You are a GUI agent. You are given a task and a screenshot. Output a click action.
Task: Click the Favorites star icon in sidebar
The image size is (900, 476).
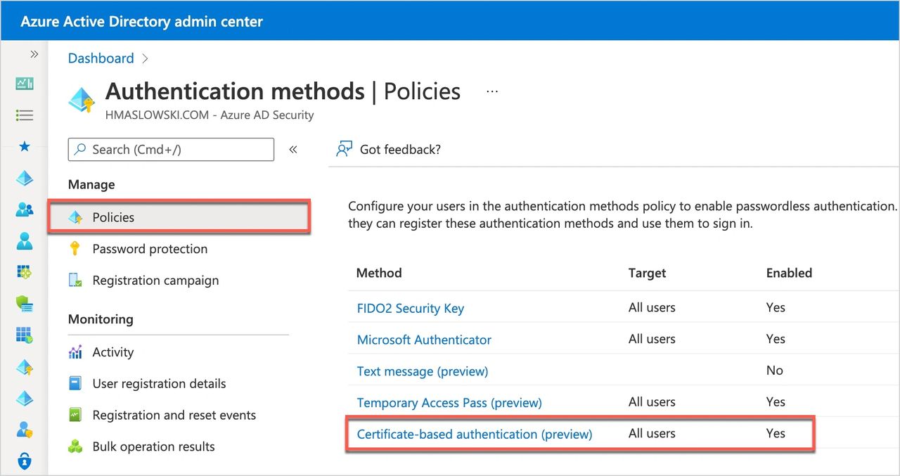(25, 146)
